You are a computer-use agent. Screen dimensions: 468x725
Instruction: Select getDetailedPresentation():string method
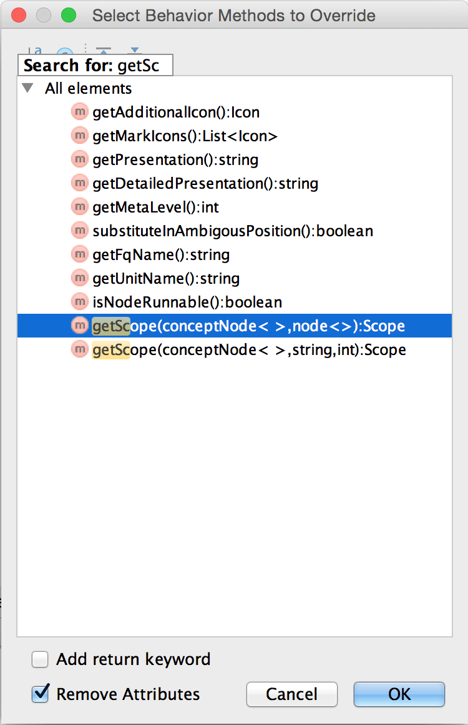pyautogui.click(x=205, y=184)
